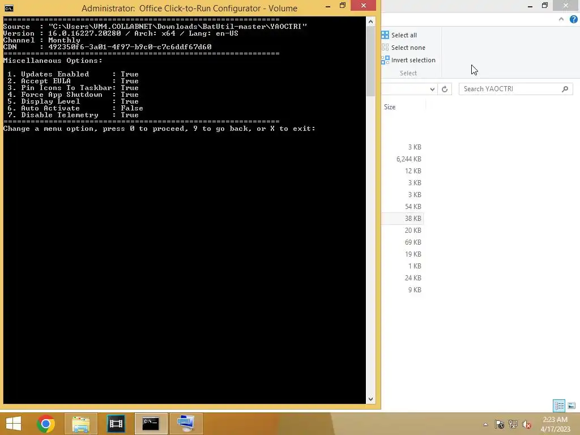
Task: Click the CDN identifier line in console
Action: tap(107, 47)
